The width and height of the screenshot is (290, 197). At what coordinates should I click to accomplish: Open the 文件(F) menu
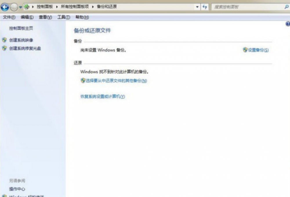click(9, 17)
